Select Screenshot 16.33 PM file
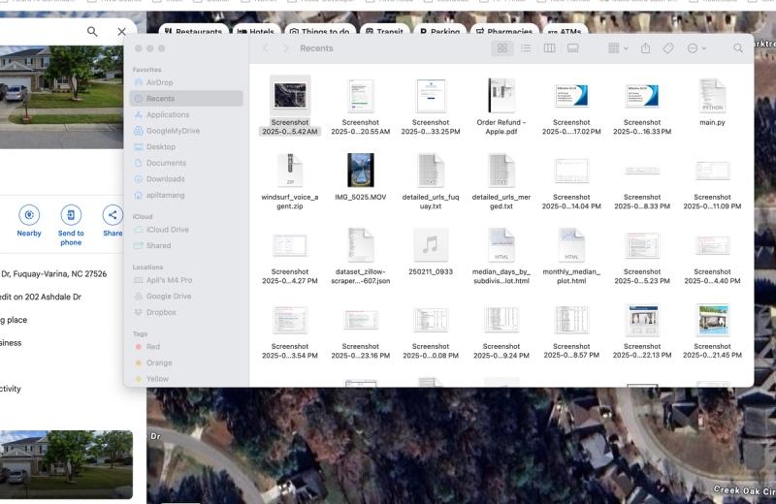Screen dimensions: 776x504 [642, 107]
